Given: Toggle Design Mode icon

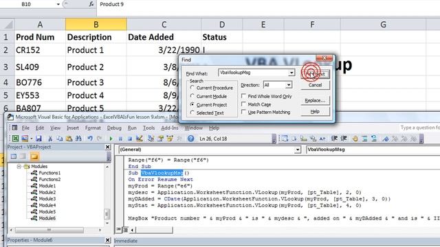Looking at the screenshot, I should [139, 139].
